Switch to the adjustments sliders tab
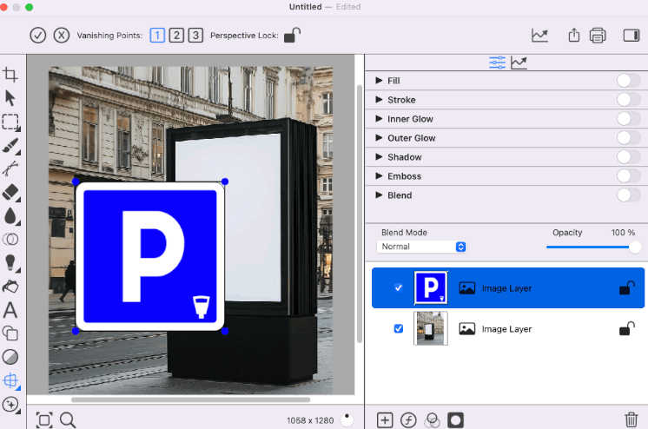Screen dimensions: 648x429 click(497, 63)
